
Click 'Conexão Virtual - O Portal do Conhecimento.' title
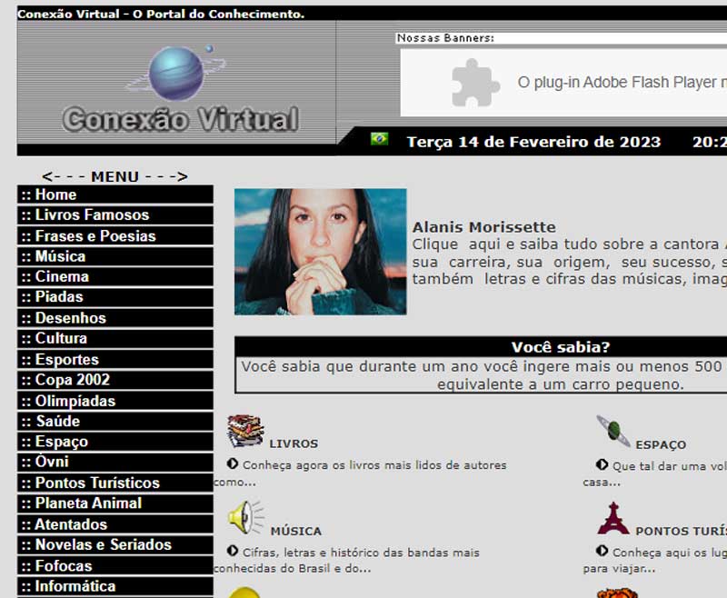[161, 14]
